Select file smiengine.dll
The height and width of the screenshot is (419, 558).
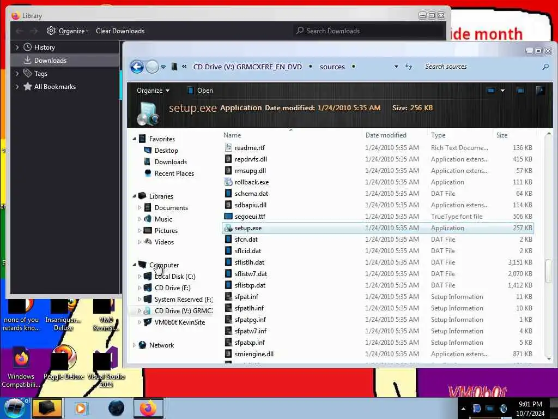[x=254, y=354]
